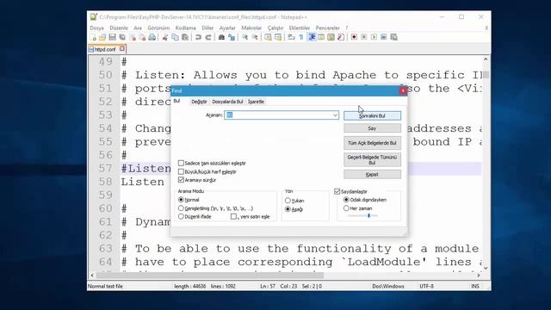Click the New file toolbar icon

click(93, 37)
